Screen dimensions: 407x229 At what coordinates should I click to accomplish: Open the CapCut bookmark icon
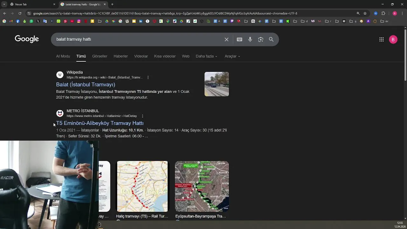pyautogui.click(x=344, y=21)
